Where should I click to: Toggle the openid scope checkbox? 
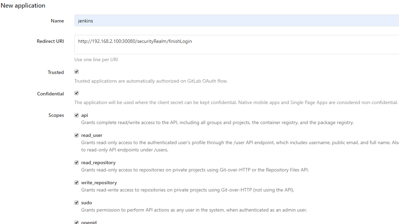point(77,222)
